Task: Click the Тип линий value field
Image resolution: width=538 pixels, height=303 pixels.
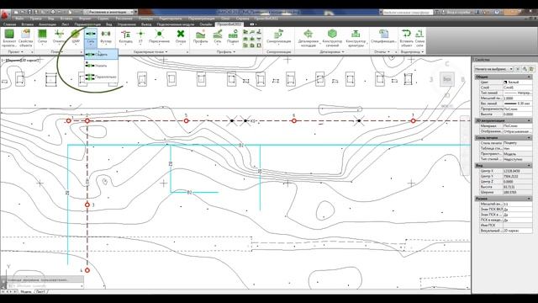Action: (x=518, y=93)
